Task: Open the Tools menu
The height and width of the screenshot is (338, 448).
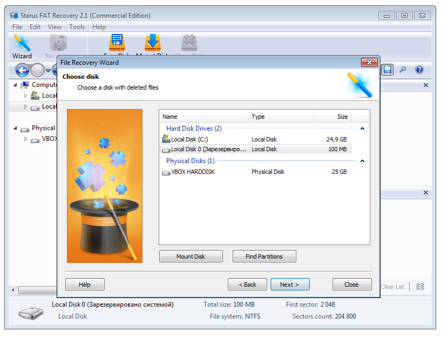Action: [77, 27]
